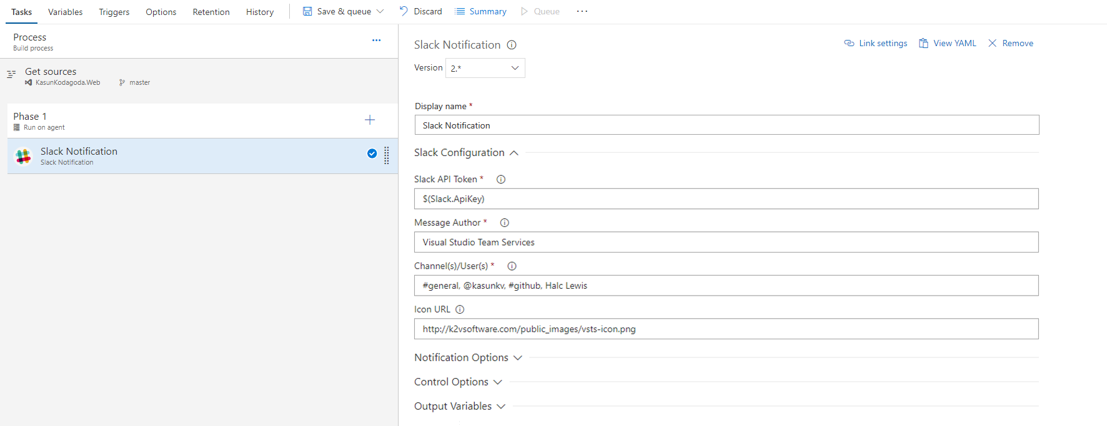Image resolution: width=1107 pixels, height=426 pixels.
Task: Go to the Options tab
Action: (x=161, y=12)
